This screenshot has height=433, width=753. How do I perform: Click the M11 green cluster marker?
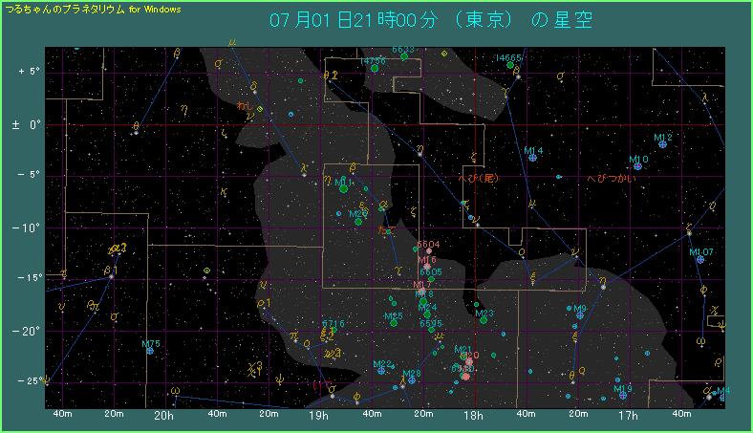point(344,188)
